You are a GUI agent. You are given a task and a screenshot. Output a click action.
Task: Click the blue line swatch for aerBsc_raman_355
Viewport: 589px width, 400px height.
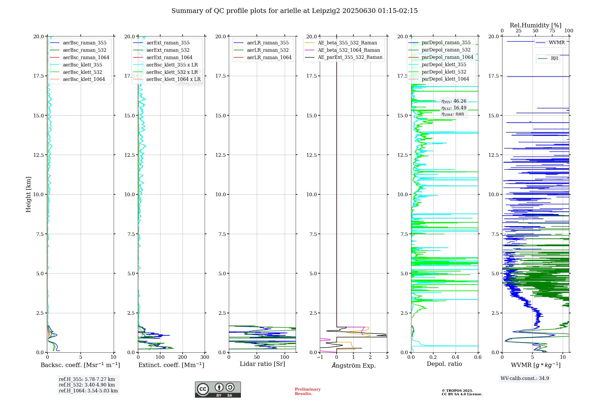point(55,43)
